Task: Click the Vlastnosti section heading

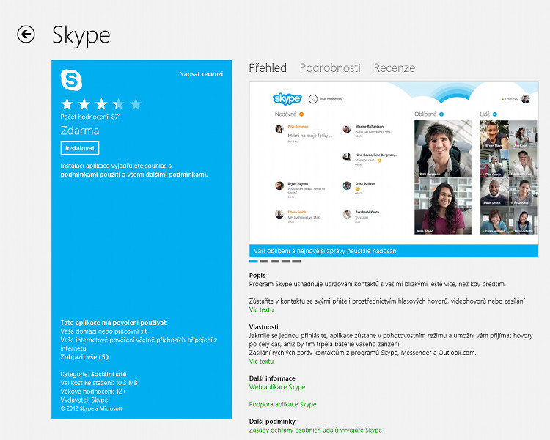Action: 264,327
